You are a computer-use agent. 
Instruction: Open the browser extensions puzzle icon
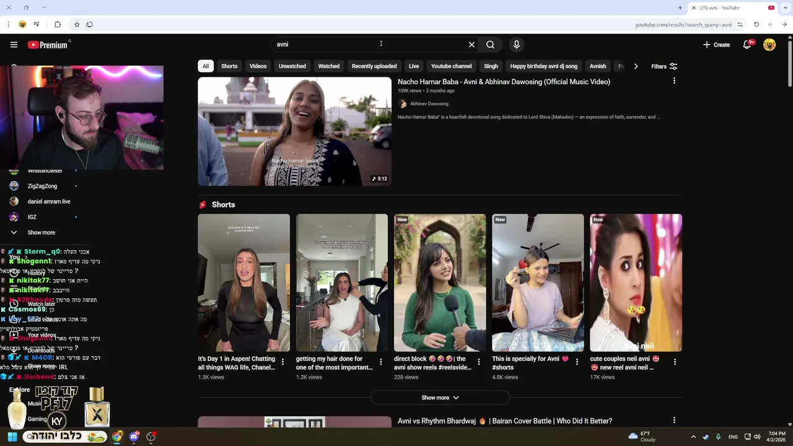tap(58, 24)
